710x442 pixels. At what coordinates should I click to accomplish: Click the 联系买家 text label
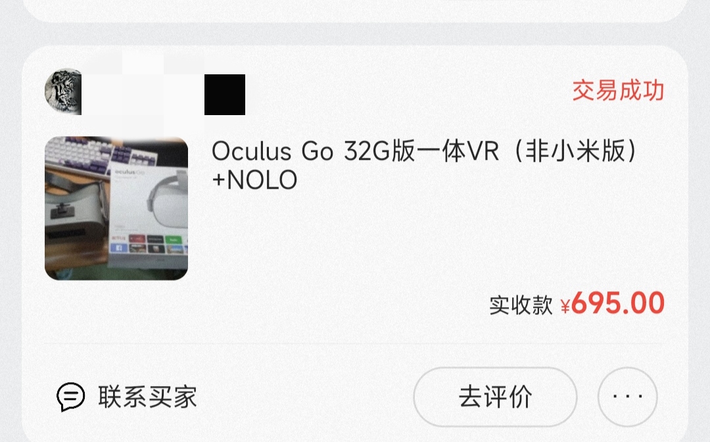click(x=148, y=397)
